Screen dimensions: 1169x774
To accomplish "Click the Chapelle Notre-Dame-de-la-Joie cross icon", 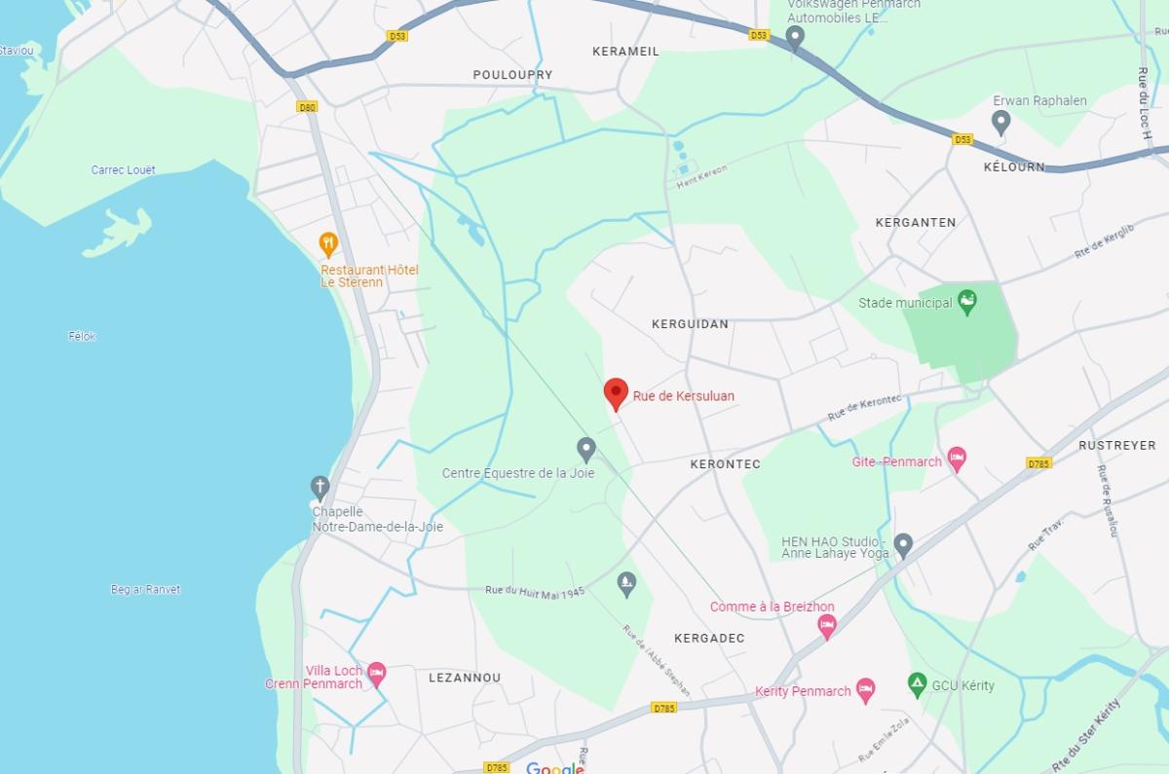I will click(x=320, y=487).
